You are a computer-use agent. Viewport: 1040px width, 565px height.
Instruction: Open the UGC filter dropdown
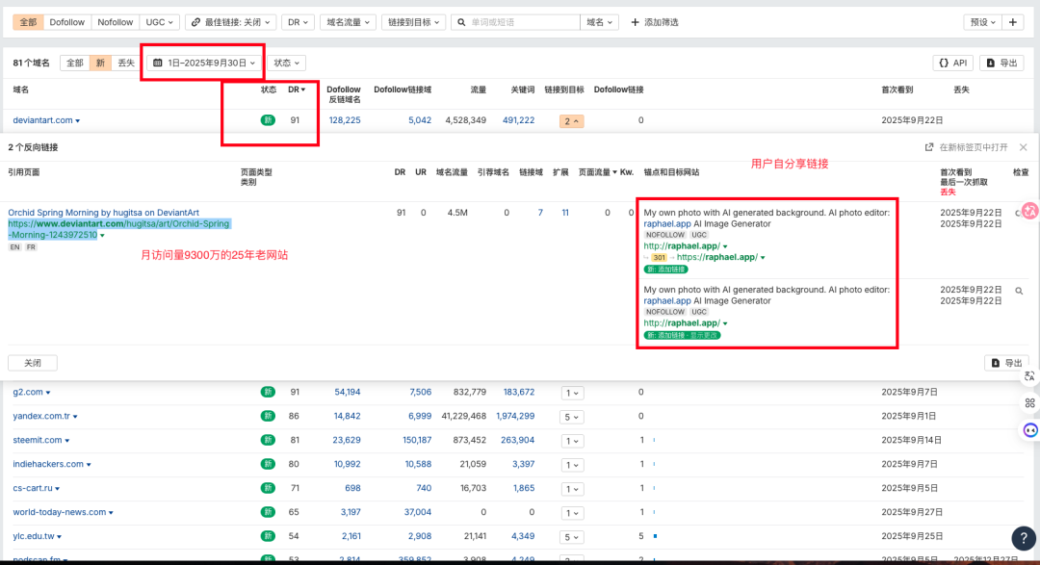point(159,22)
